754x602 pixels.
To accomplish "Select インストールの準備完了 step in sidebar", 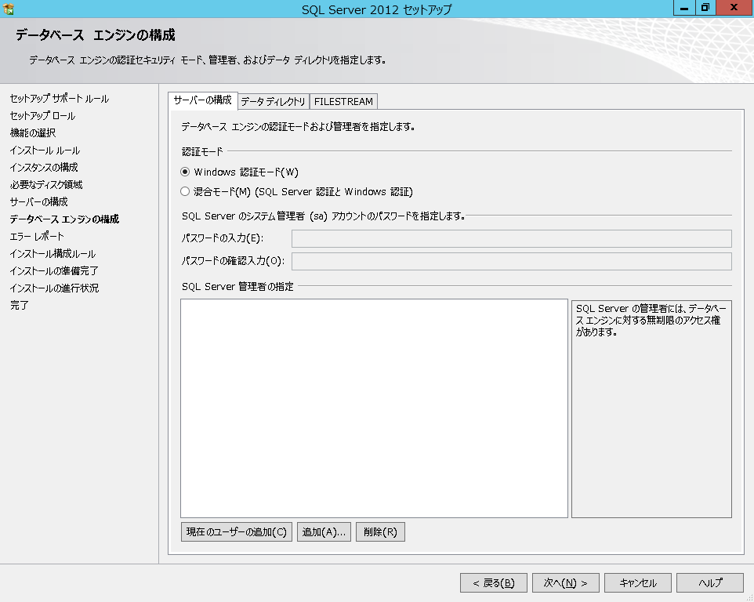I will (x=54, y=270).
